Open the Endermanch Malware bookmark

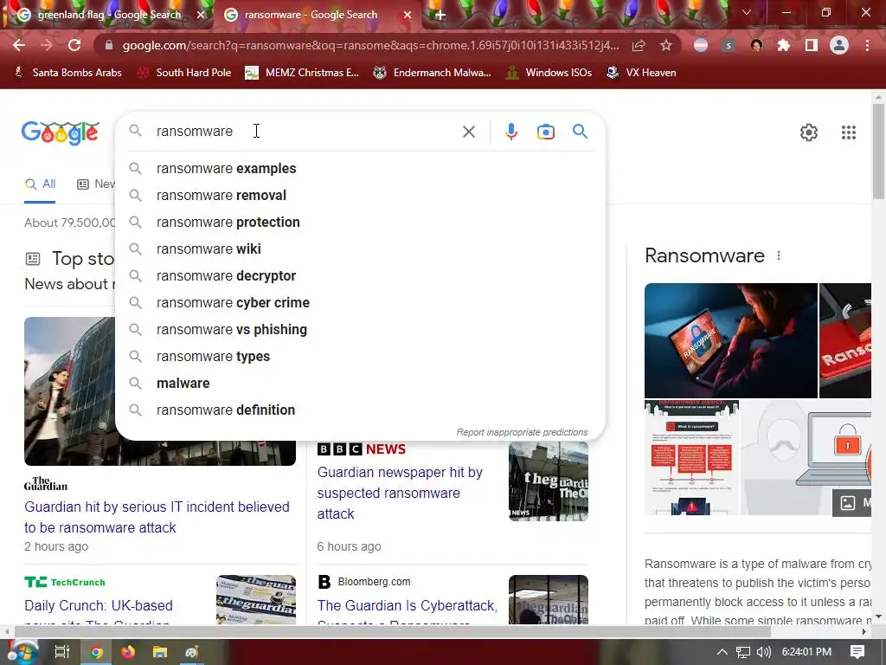coord(433,73)
